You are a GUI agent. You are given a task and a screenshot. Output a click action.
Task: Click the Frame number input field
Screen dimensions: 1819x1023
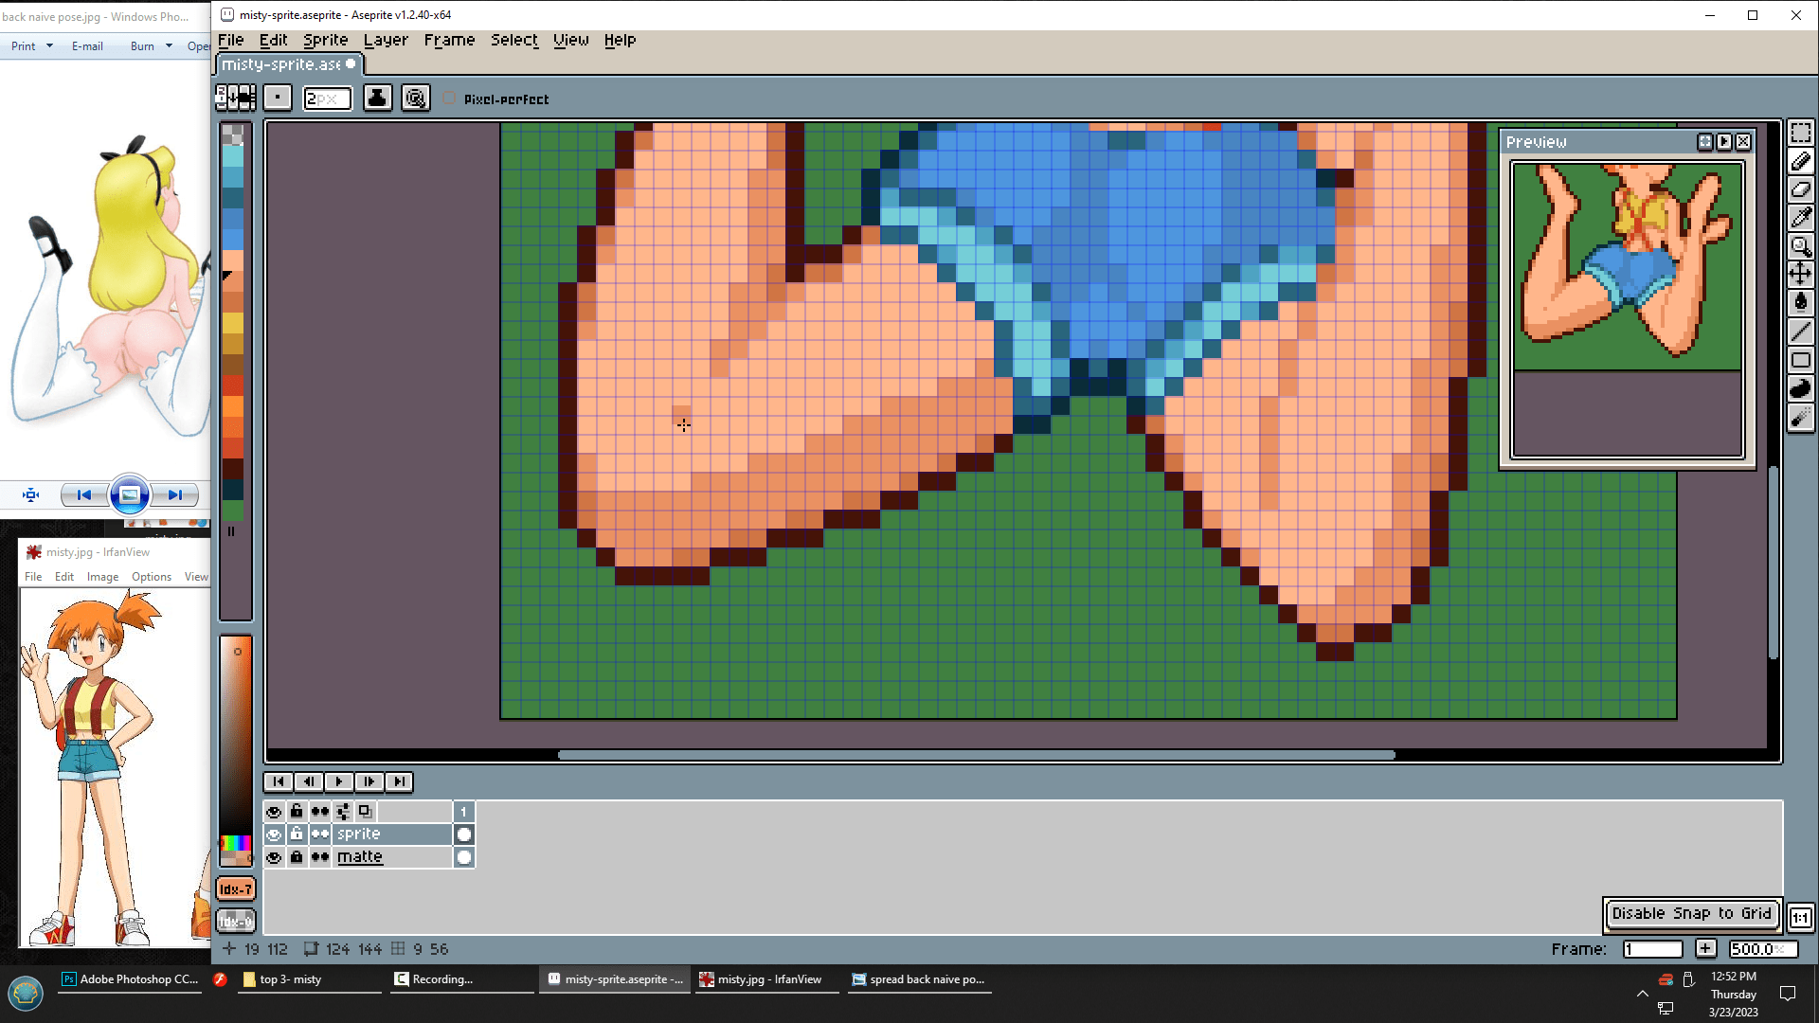pos(1652,949)
